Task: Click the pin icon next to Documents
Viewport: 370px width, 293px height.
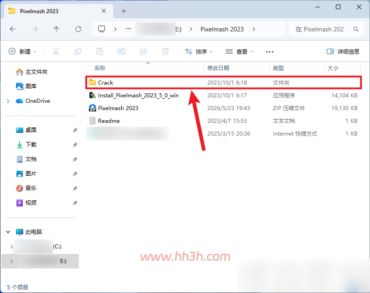Action: pos(75,159)
